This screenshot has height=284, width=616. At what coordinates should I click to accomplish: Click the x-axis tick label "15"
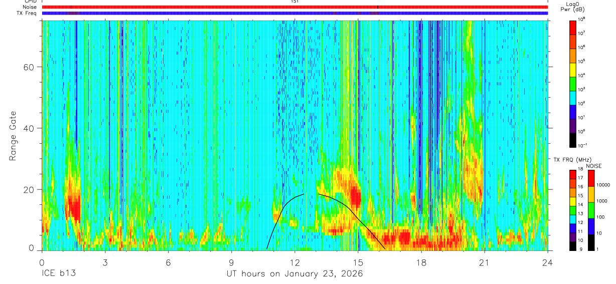click(x=358, y=262)
